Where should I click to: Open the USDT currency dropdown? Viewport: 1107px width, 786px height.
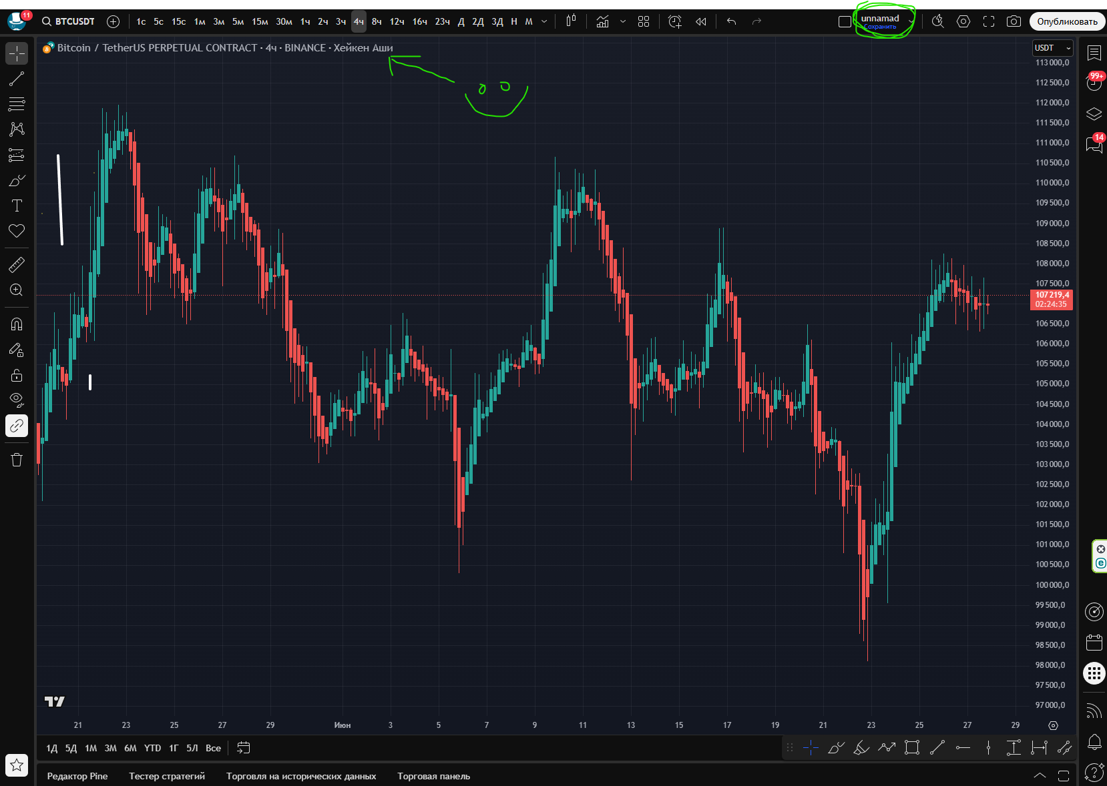pyautogui.click(x=1052, y=48)
